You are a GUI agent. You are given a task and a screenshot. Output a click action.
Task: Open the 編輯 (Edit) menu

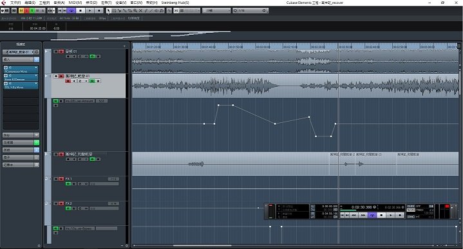(x=30, y=3)
